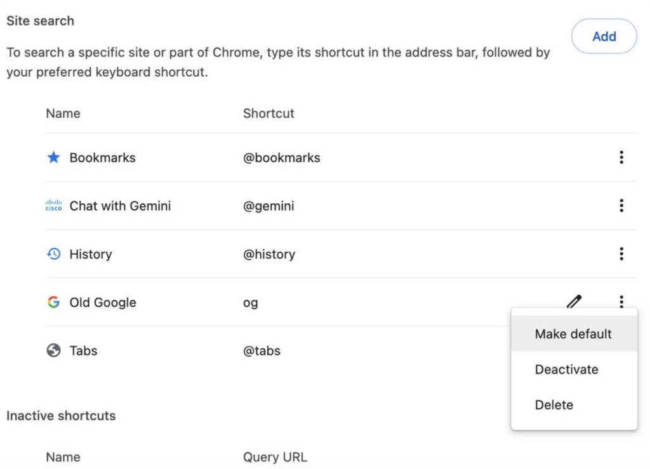Viewport: 650px width, 469px height.
Task: Open the three-dot menu for Bookmarks
Action: click(x=621, y=157)
